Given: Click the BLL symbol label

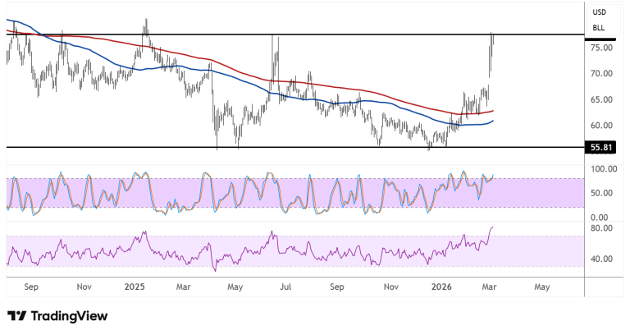Looking at the screenshot, I should tap(598, 28).
